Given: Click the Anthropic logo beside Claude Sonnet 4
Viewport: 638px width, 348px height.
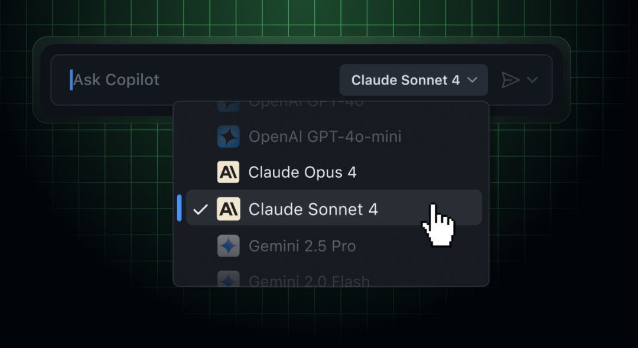Looking at the screenshot, I should coord(228,209).
